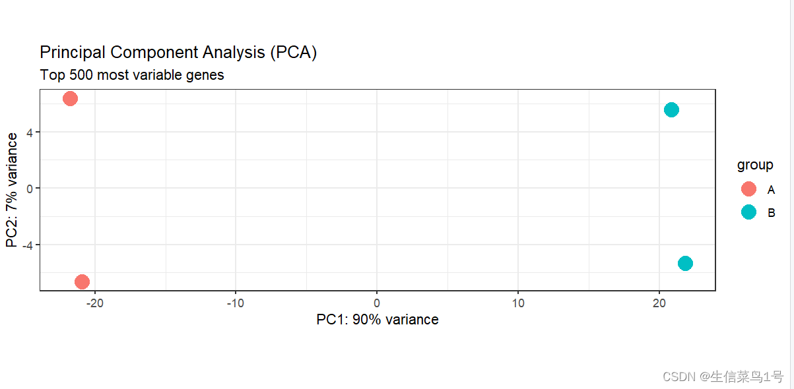The image size is (794, 389).
Task: Click the 'PC2: 7% variance' axis label
Action: [13, 190]
